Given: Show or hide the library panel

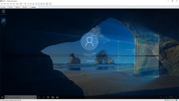Looking at the screenshot, I should pos(36,4).
